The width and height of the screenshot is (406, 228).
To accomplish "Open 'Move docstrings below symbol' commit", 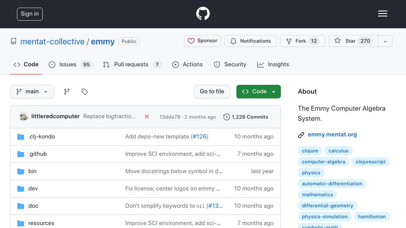I will (174, 171).
